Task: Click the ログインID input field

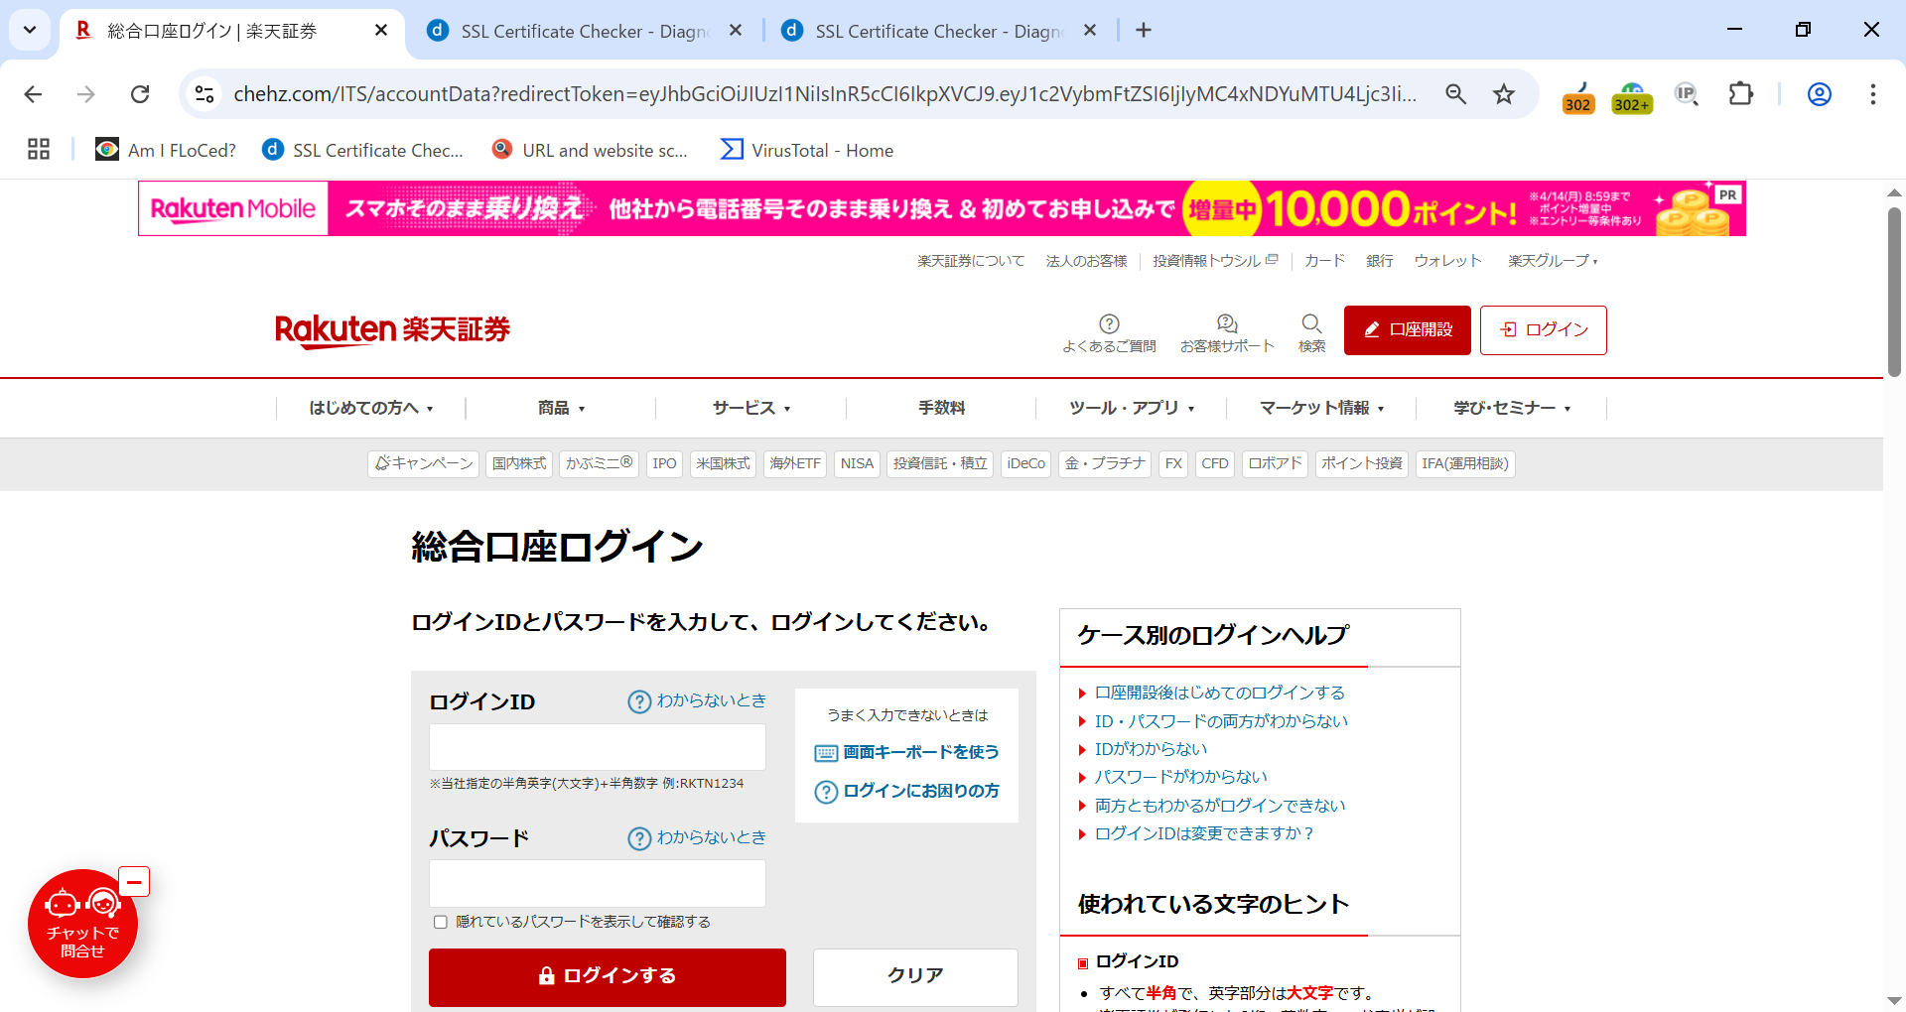Action: [598, 747]
